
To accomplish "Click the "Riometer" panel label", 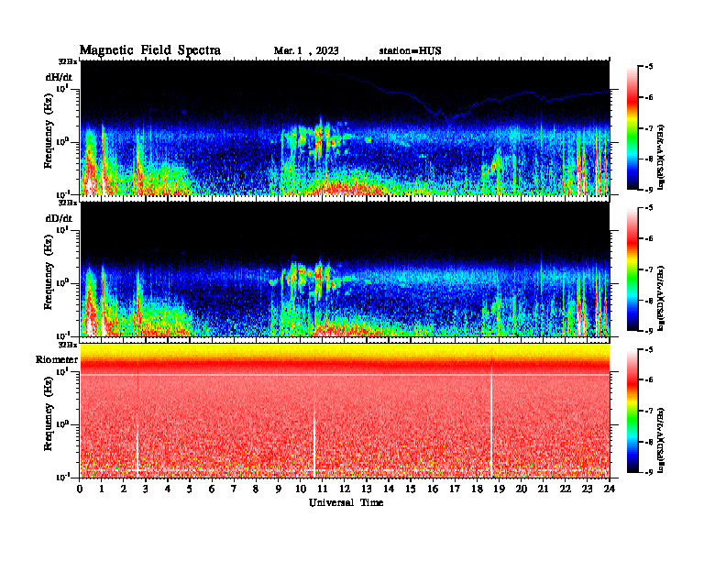I will pyautogui.click(x=57, y=359).
